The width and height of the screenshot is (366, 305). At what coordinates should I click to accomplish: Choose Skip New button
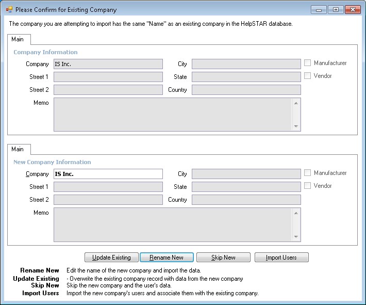(223, 258)
